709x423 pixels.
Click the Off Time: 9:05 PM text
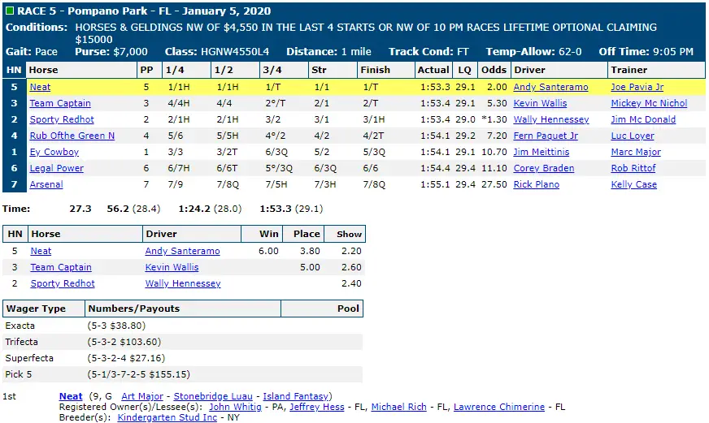click(x=646, y=52)
